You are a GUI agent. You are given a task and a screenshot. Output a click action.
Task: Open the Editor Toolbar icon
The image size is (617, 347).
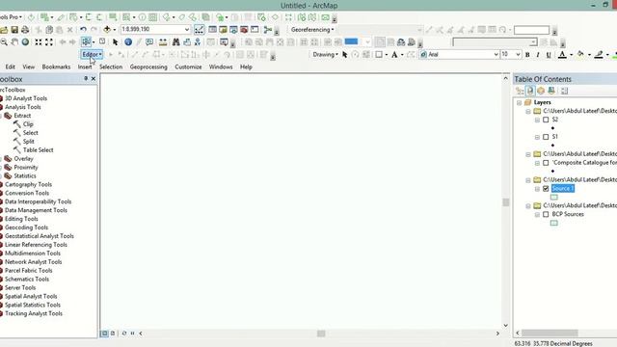(x=200, y=30)
